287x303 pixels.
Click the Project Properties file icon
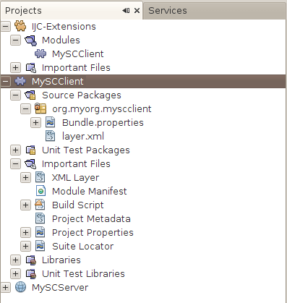coord(40,232)
